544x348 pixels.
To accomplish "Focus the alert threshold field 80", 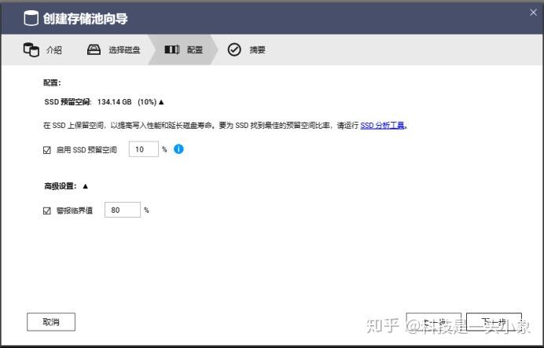I will (x=123, y=210).
